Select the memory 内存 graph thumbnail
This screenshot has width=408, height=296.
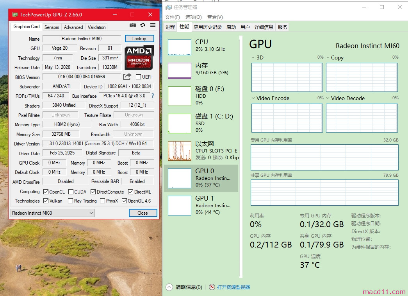click(180, 71)
